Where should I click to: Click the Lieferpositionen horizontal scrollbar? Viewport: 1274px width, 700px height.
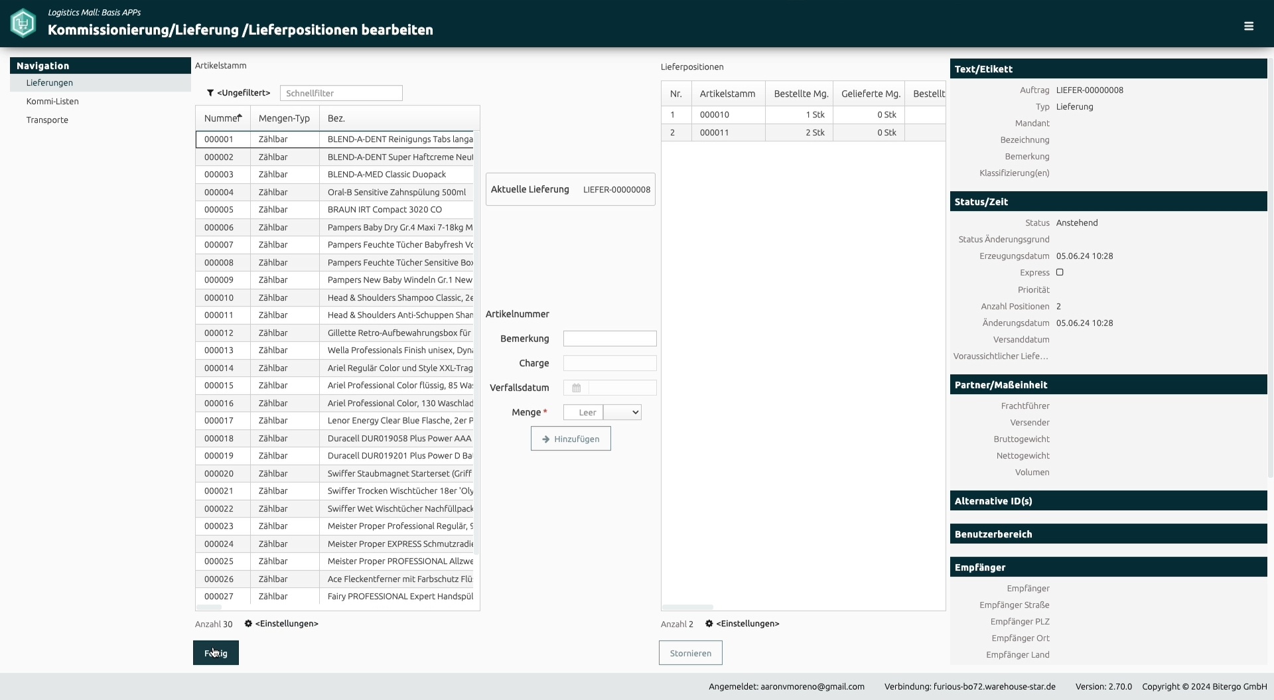687,607
